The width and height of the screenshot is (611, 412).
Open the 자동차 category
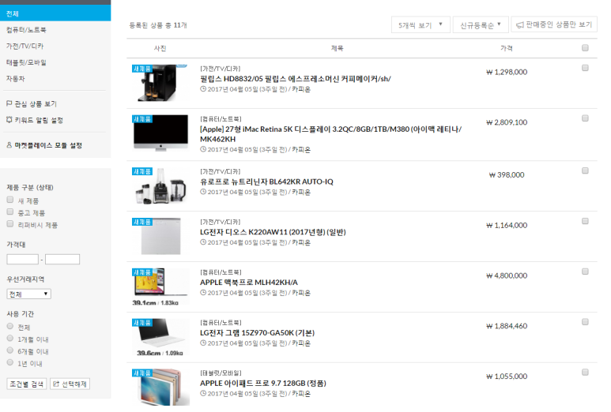pyautogui.click(x=16, y=79)
